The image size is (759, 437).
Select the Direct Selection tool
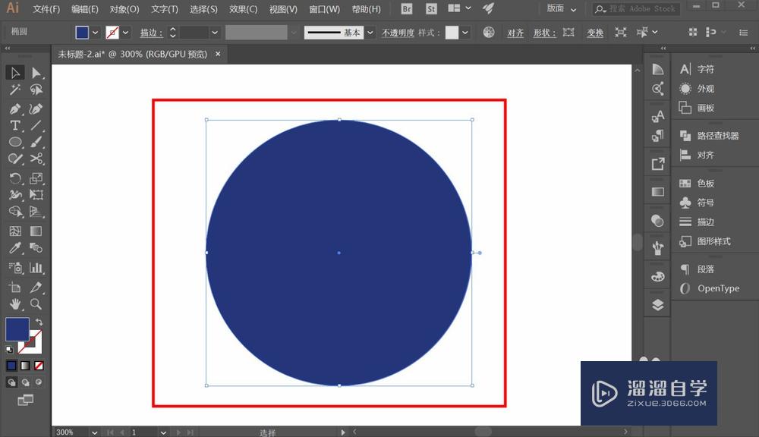(x=36, y=73)
